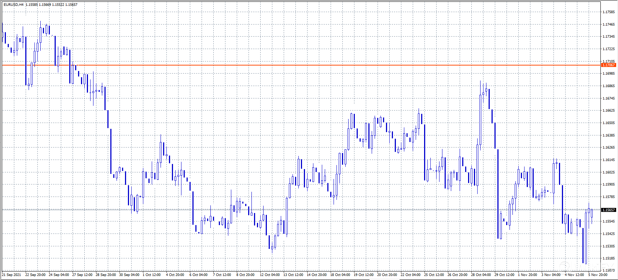The width and height of the screenshot is (618, 280).
Task: Click the 25 Oct 12:00 time label
Action: pos(434,275)
